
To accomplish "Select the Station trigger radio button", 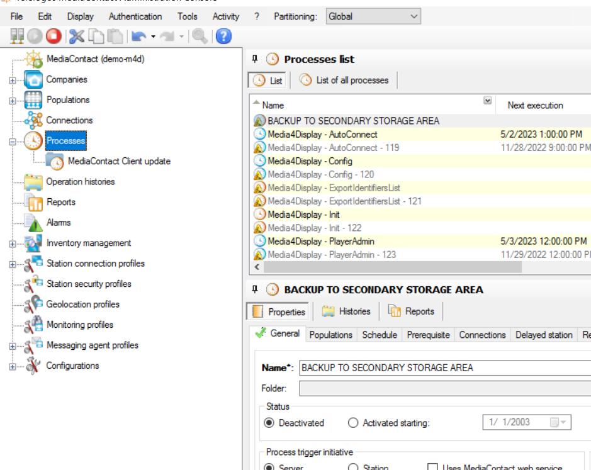I will click(x=353, y=467).
